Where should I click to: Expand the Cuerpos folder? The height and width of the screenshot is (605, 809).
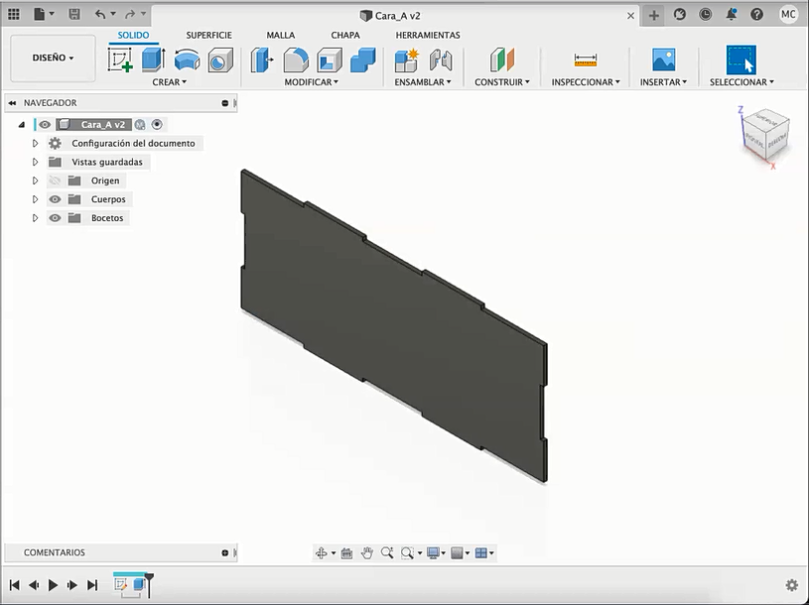click(x=35, y=199)
